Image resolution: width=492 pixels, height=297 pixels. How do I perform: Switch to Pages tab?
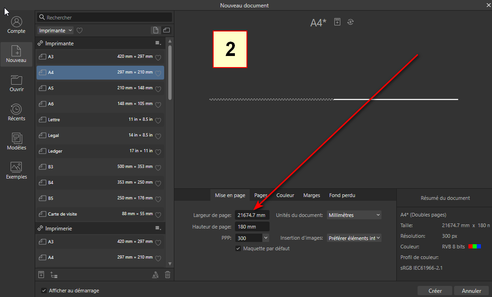click(x=260, y=195)
